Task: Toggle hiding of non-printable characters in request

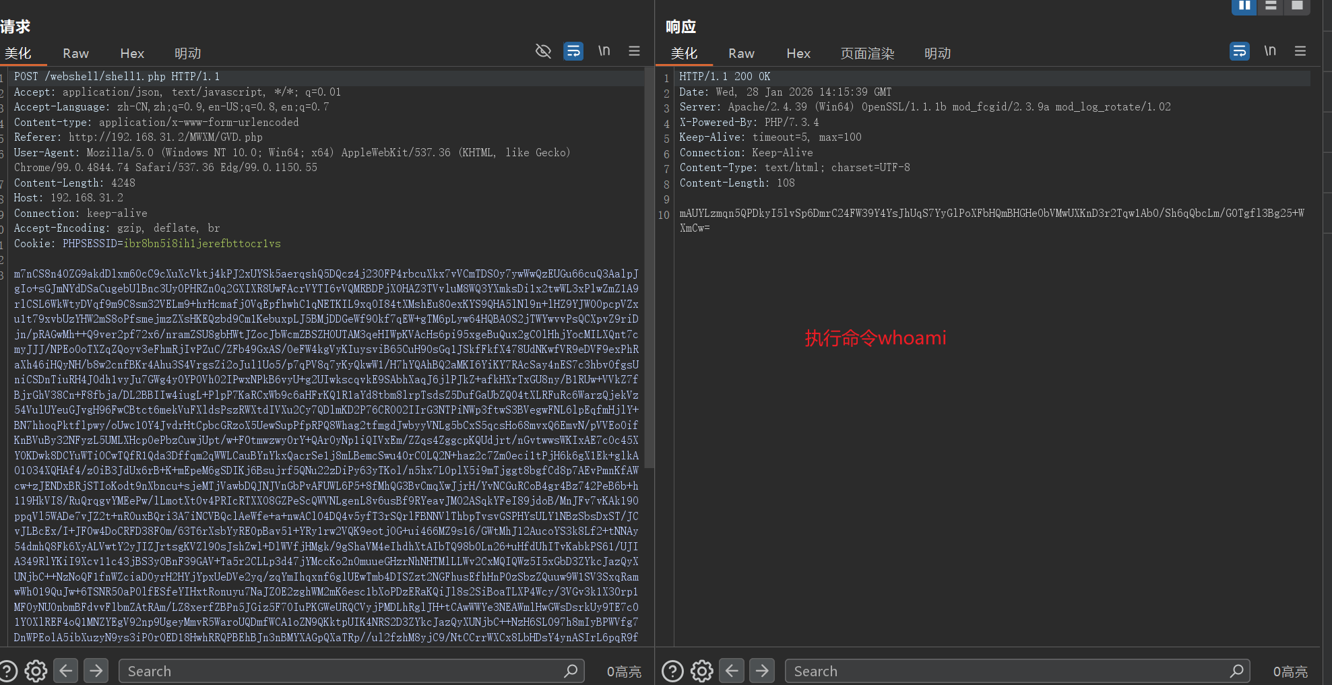Action: tap(543, 51)
